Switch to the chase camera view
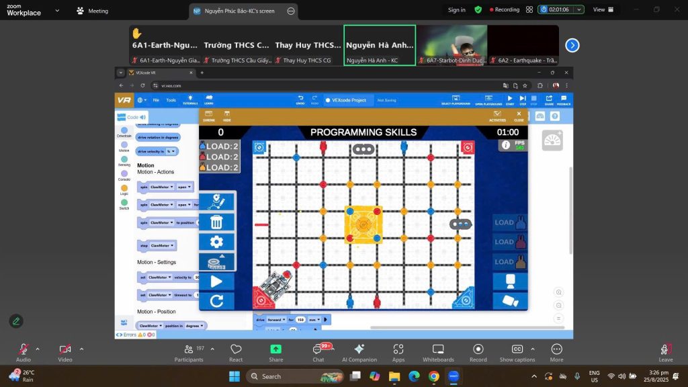688x387 pixels. (511, 301)
